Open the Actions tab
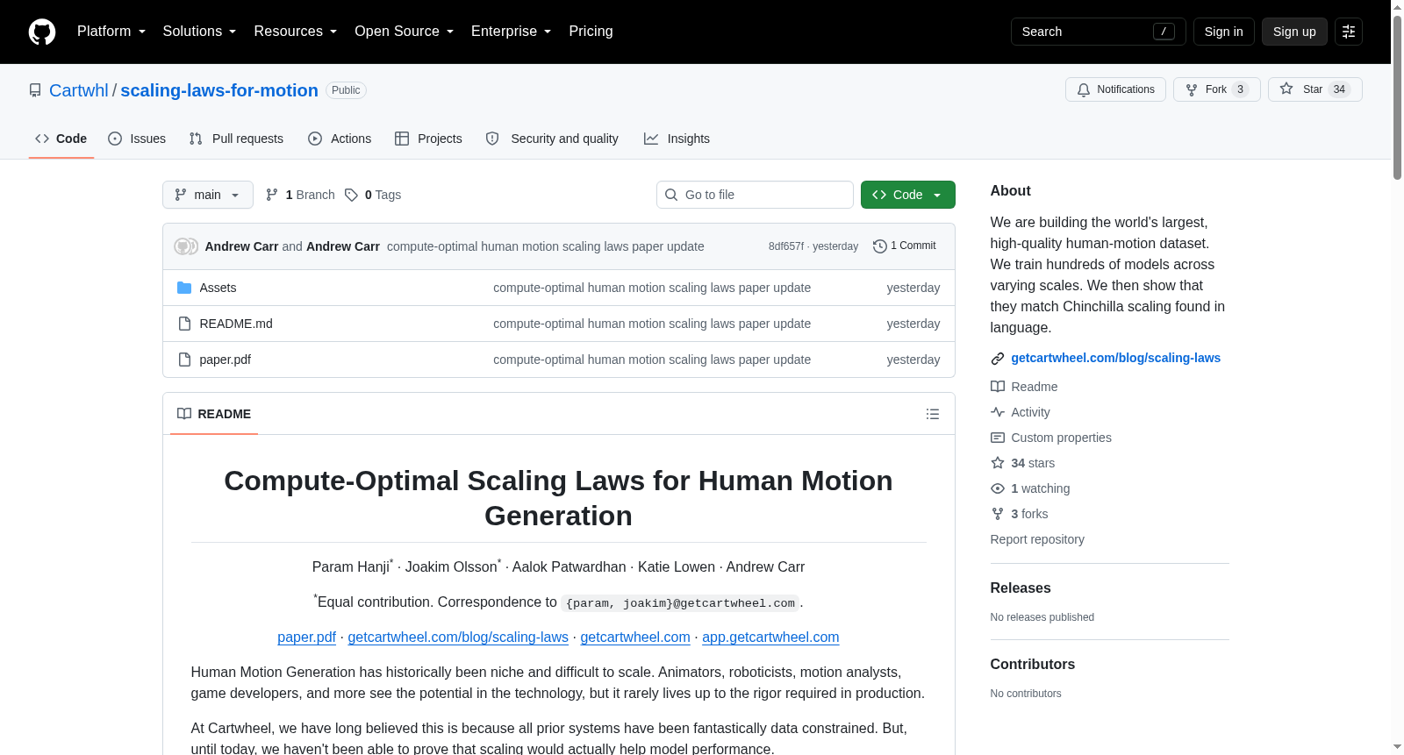Viewport: 1404px width, 755px height. (340, 139)
